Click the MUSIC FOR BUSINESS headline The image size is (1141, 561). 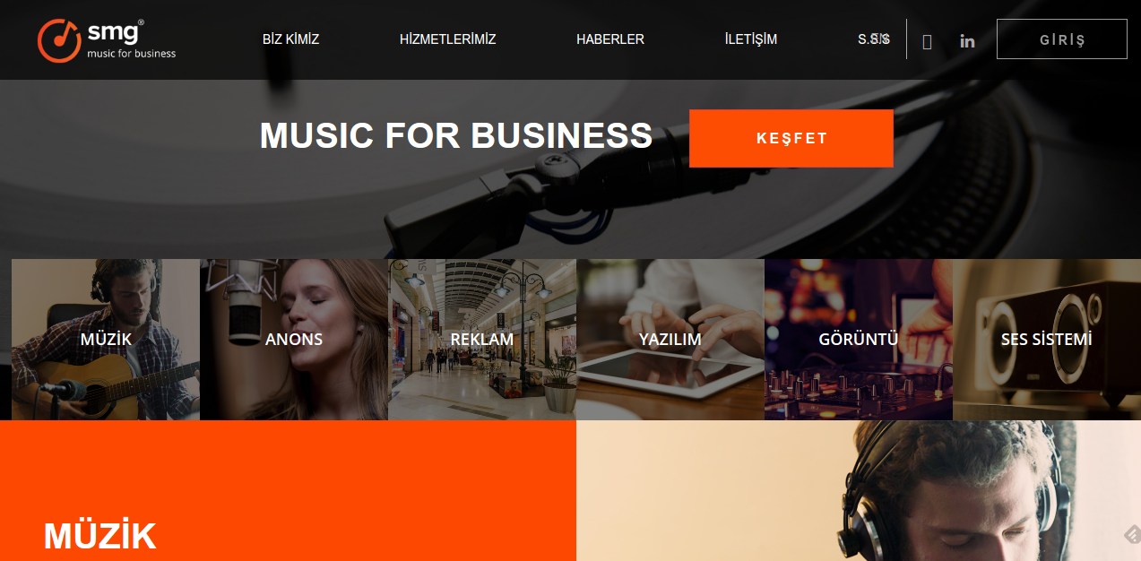click(456, 135)
